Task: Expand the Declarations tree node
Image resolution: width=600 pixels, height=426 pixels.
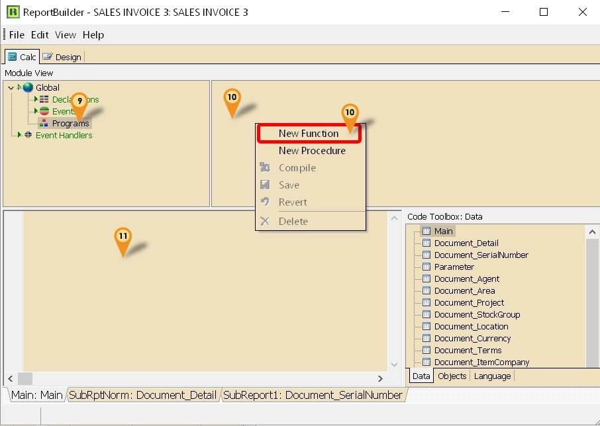Action: tap(36, 99)
